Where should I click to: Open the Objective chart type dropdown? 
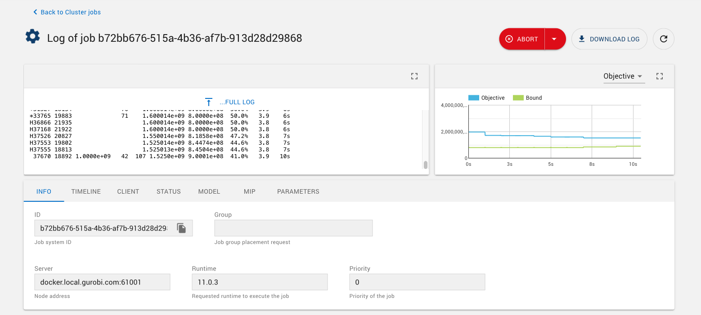(624, 76)
